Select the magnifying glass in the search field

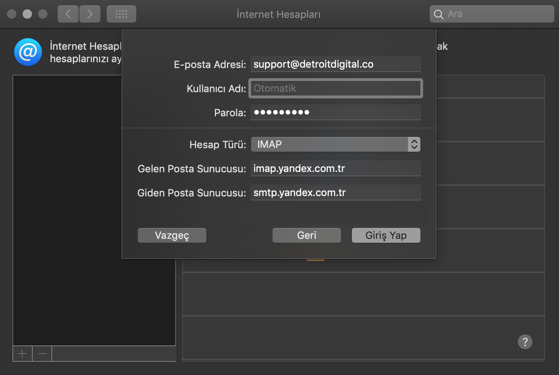pos(438,14)
